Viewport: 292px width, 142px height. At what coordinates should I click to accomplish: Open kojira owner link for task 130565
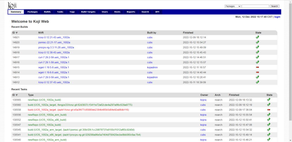point(203,100)
